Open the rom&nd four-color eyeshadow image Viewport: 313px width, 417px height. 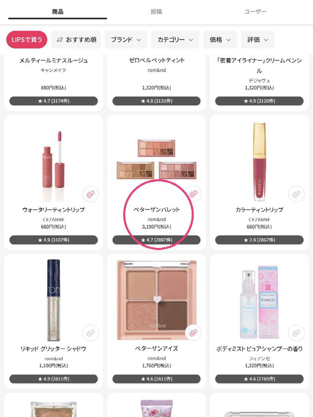pos(156,300)
